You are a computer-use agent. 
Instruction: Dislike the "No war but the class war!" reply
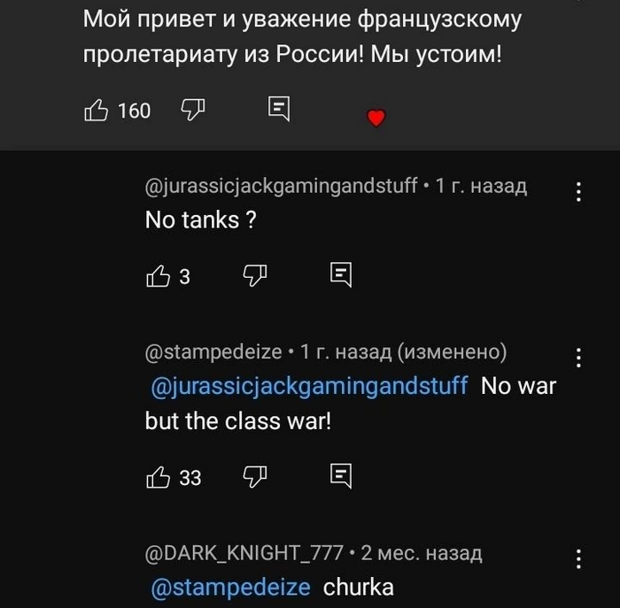(x=254, y=476)
